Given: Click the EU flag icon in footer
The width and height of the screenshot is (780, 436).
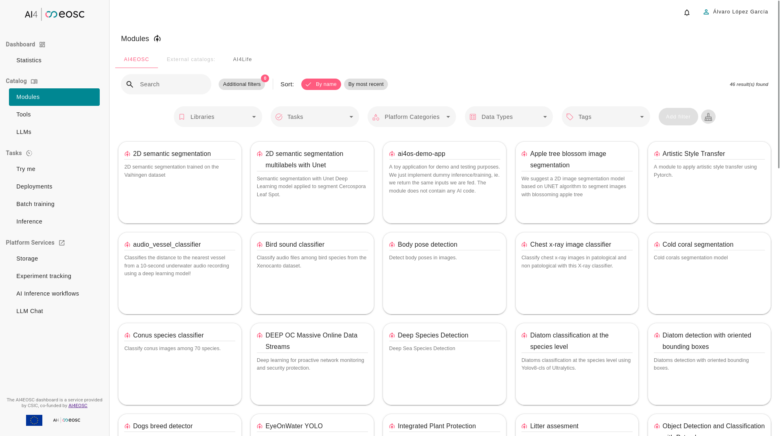Looking at the screenshot, I should pyautogui.click(x=34, y=420).
